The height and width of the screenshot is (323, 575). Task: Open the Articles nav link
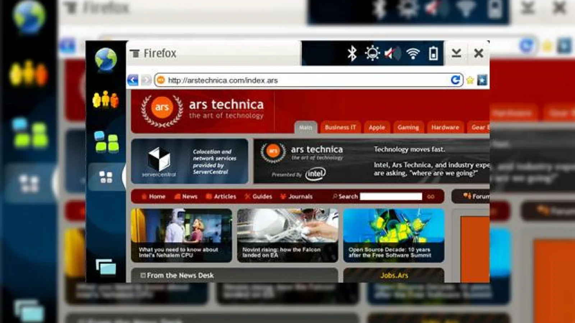coord(221,196)
